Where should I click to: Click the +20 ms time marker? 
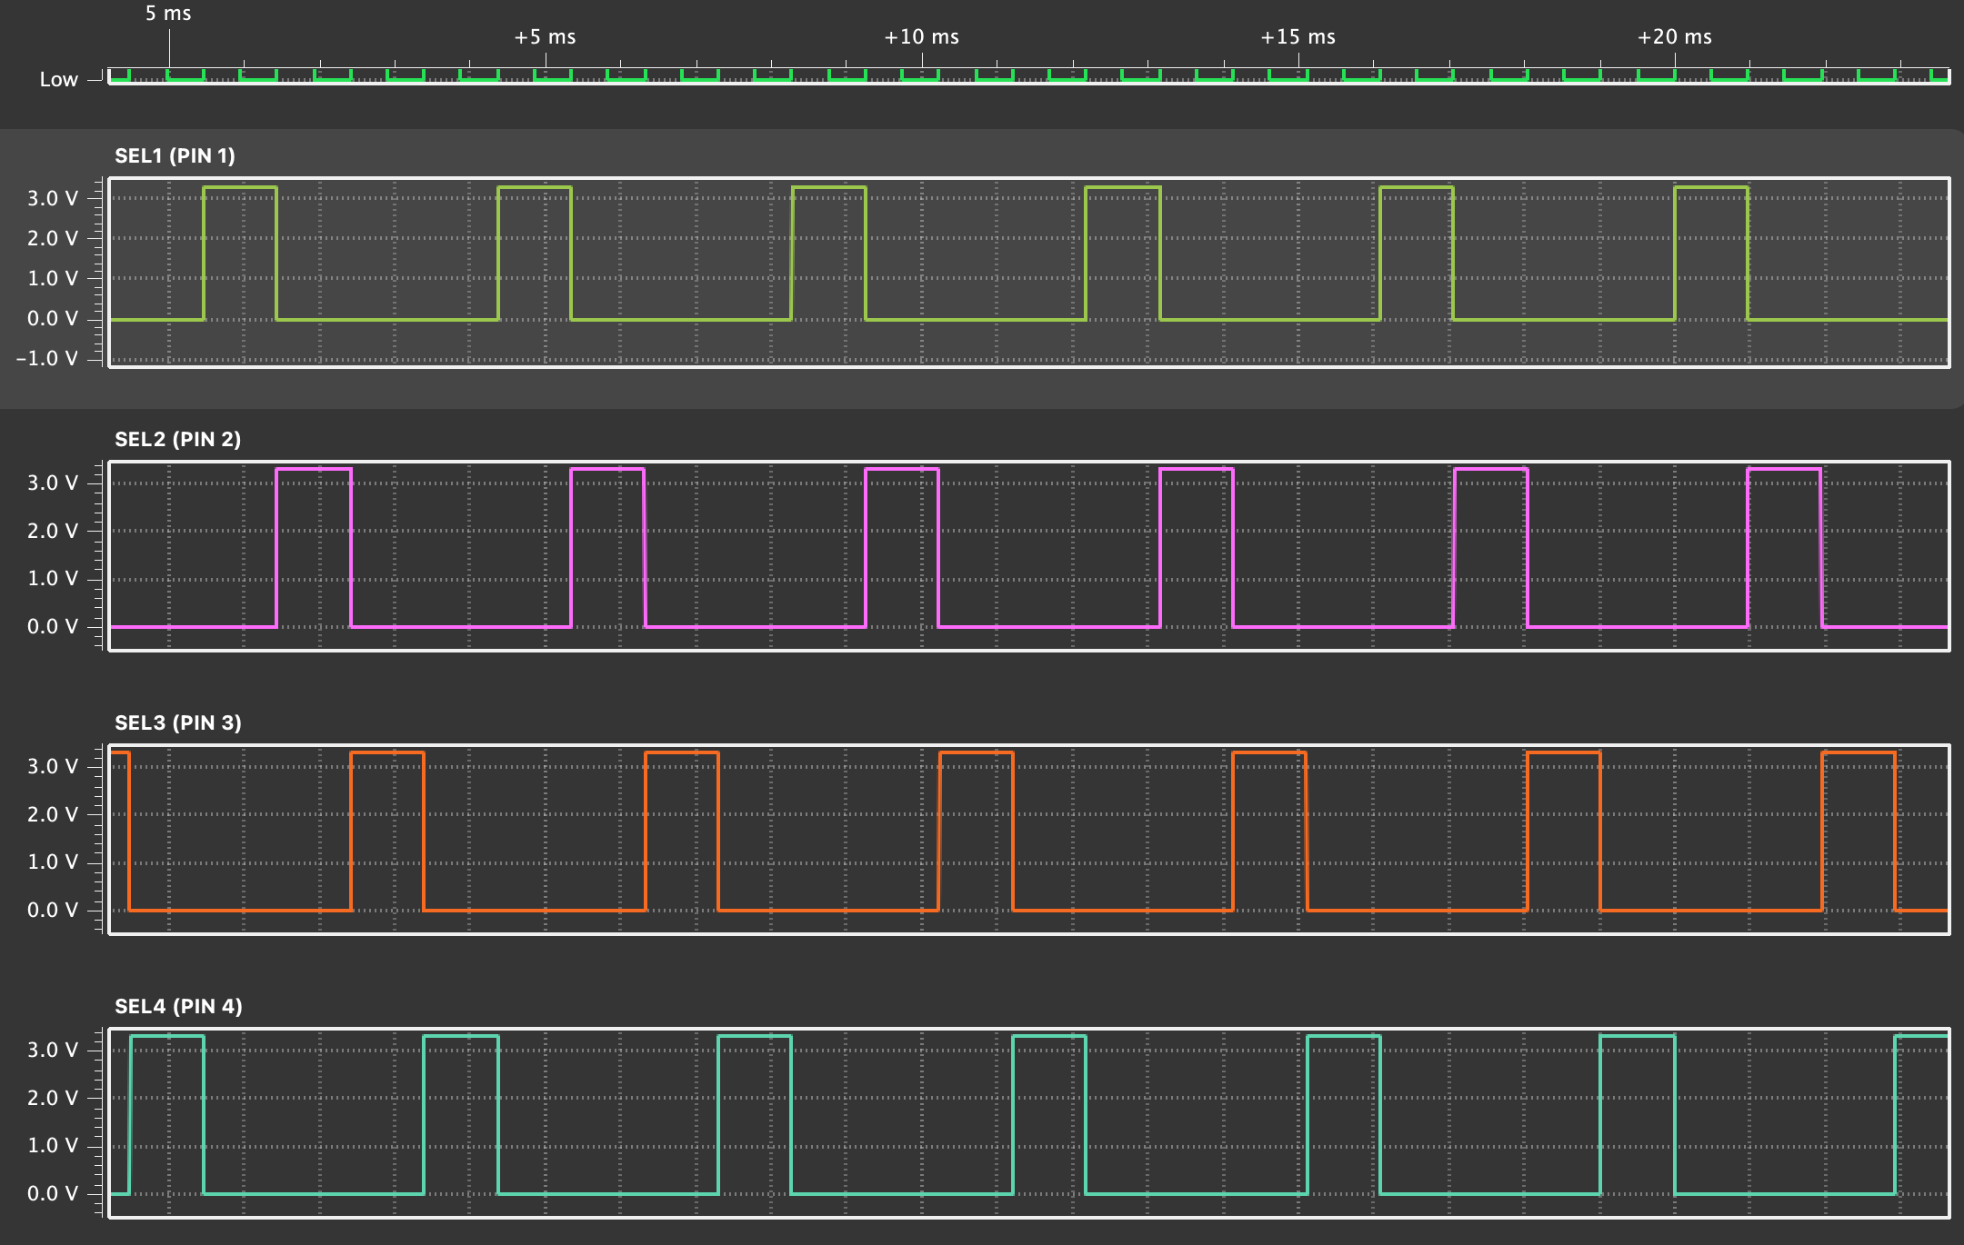[x=1674, y=37]
